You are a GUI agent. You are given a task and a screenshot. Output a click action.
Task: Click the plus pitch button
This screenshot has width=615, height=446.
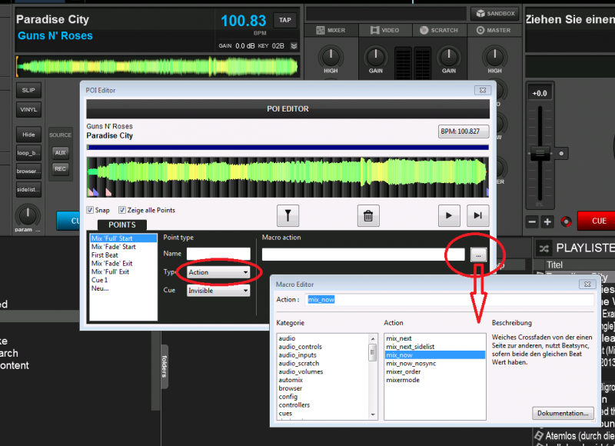point(547,221)
